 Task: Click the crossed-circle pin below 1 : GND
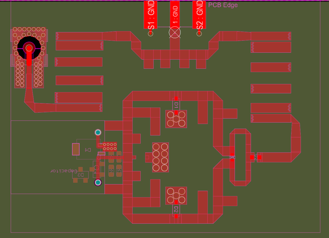coord(175,32)
